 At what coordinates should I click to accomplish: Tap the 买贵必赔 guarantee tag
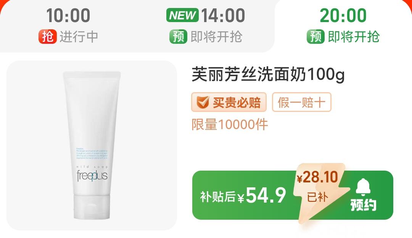pyautogui.click(x=229, y=102)
